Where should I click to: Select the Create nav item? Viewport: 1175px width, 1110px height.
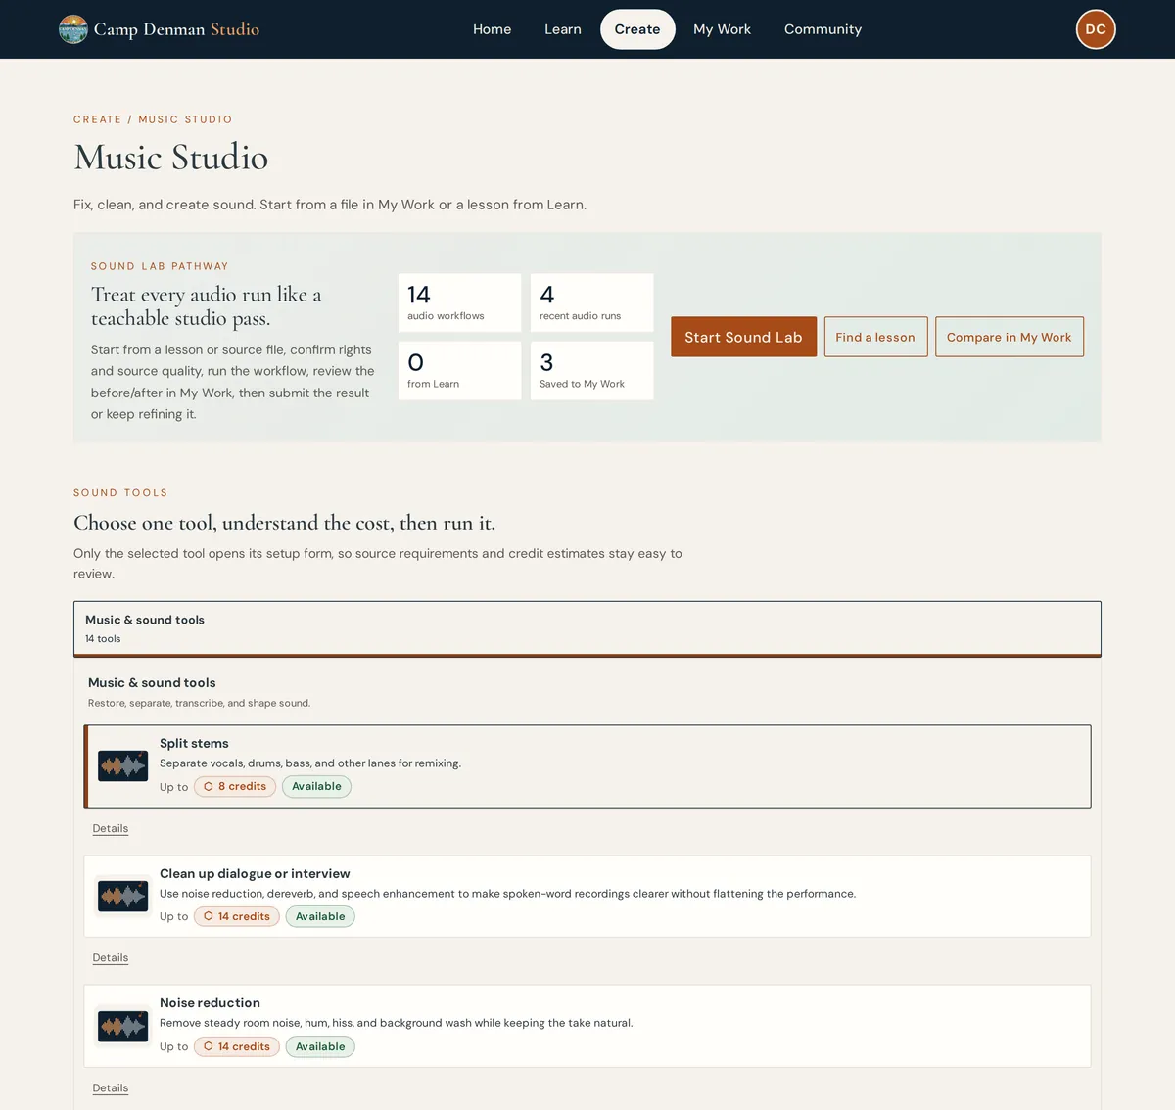pos(637,29)
